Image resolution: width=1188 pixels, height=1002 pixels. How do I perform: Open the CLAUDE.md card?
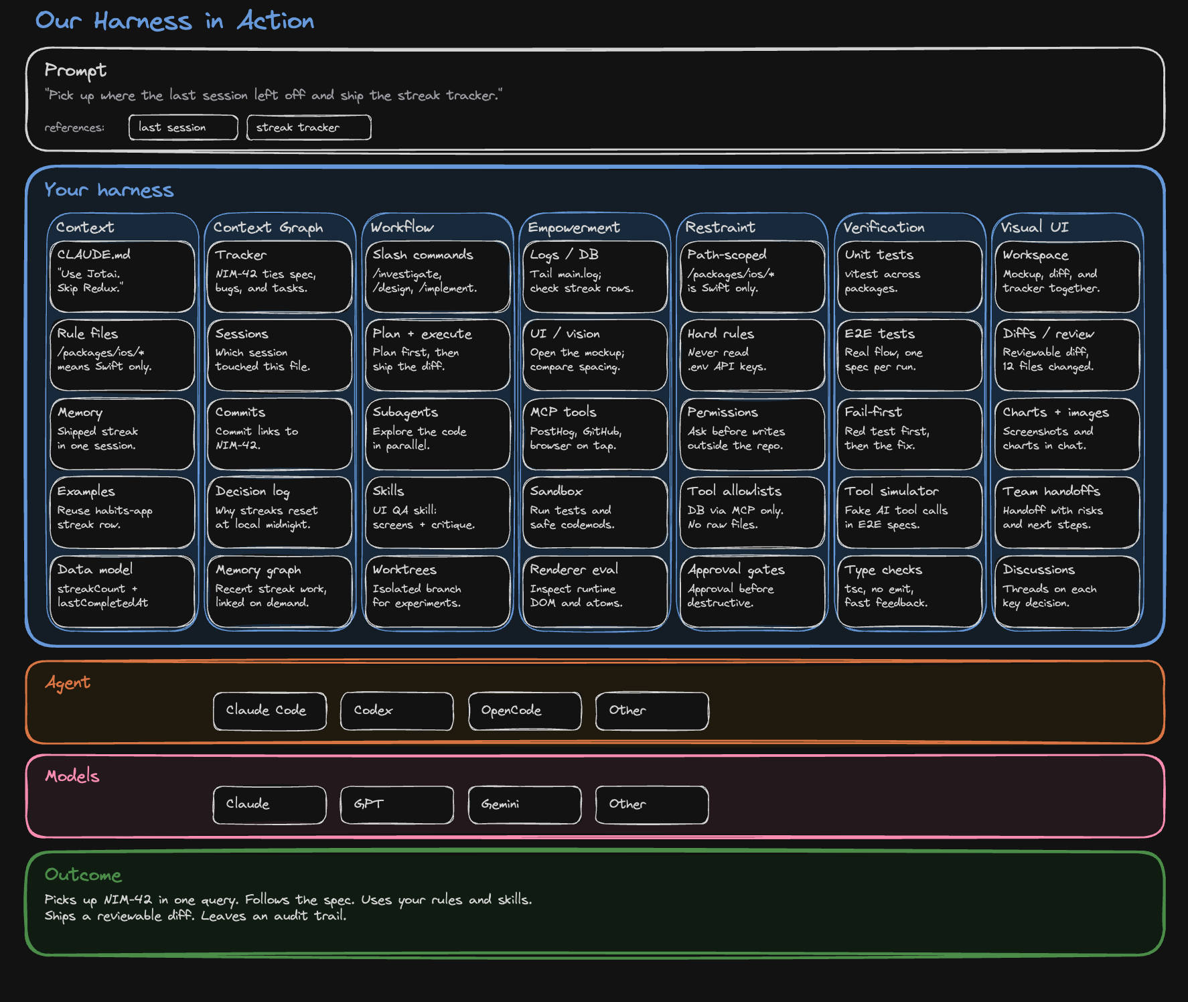(123, 277)
